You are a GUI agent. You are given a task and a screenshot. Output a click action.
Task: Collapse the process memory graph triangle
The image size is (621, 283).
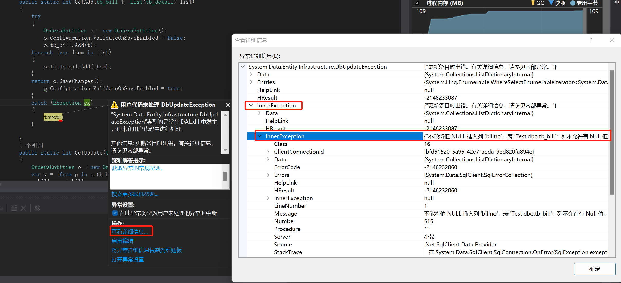coord(417,3)
